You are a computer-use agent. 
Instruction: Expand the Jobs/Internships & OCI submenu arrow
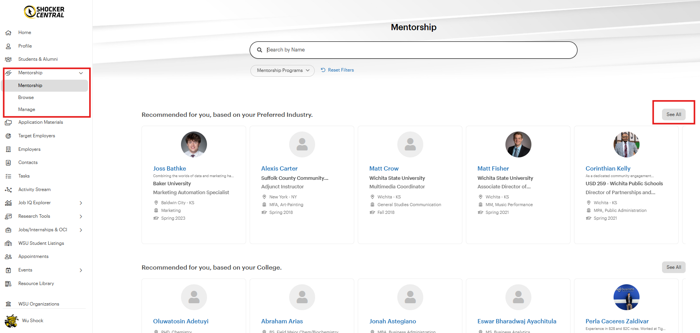[81, 230]
